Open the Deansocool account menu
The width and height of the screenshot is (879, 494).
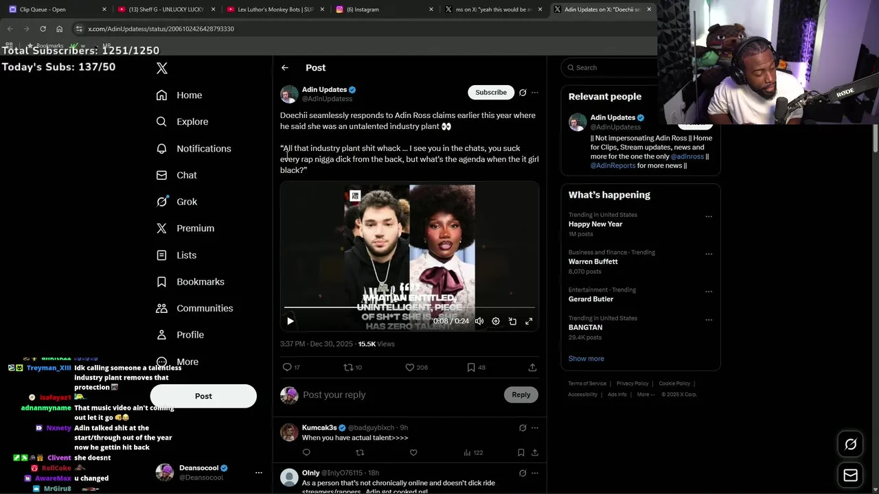[210, 472]
